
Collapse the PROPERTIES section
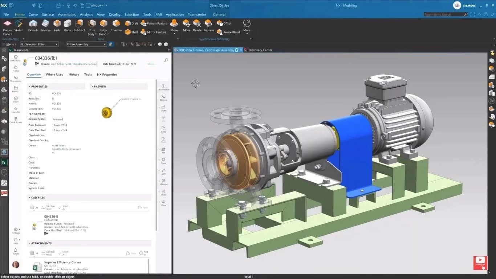(x=29, y=86)
